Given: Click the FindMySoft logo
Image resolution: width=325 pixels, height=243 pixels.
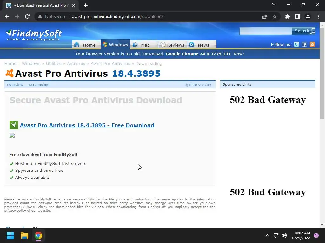Looking at the screenshot, I should pyautogui.click(x=33, y=35).
